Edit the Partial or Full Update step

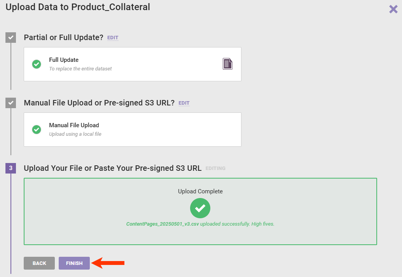click(x=113, y=38)
